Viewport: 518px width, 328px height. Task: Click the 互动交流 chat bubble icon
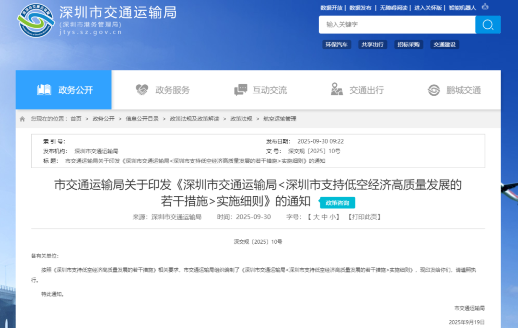[240, 90]
